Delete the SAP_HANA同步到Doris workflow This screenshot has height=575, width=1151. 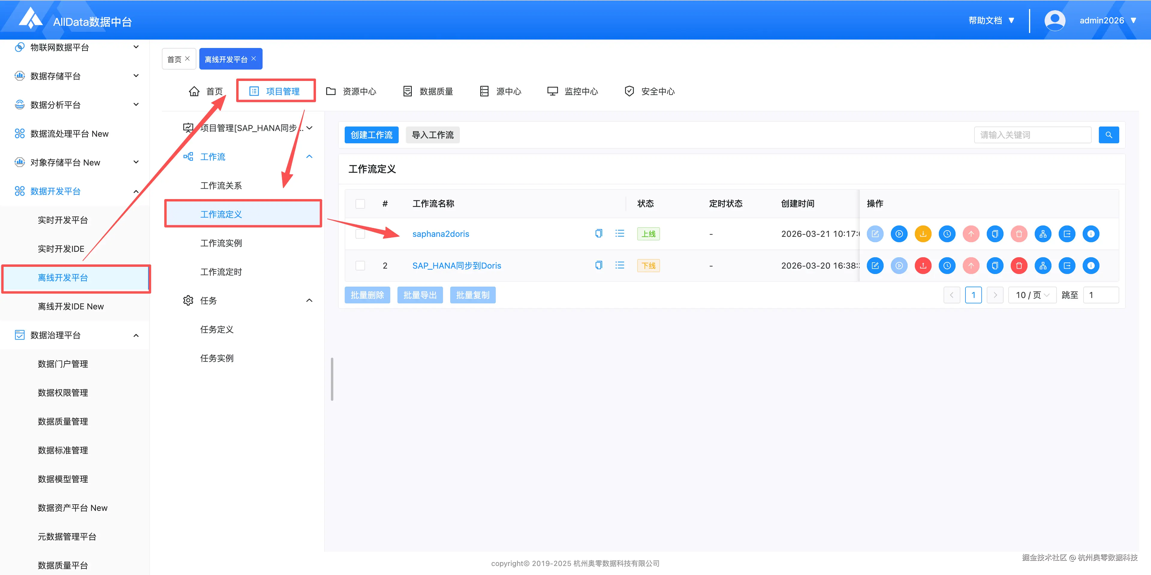click(1019, 266)
